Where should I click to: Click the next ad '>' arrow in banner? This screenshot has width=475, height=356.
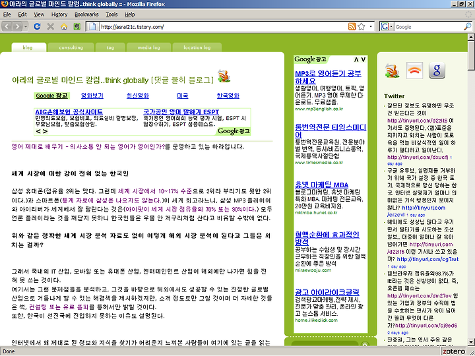tap(45, 131)
